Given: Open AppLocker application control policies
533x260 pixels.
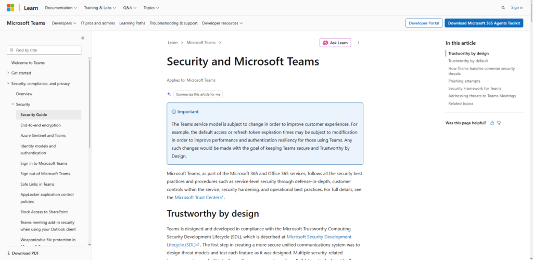Looking at the screenshot, I should pos(47,198).
